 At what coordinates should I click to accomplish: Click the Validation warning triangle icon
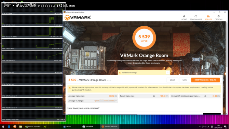point(120,73)
